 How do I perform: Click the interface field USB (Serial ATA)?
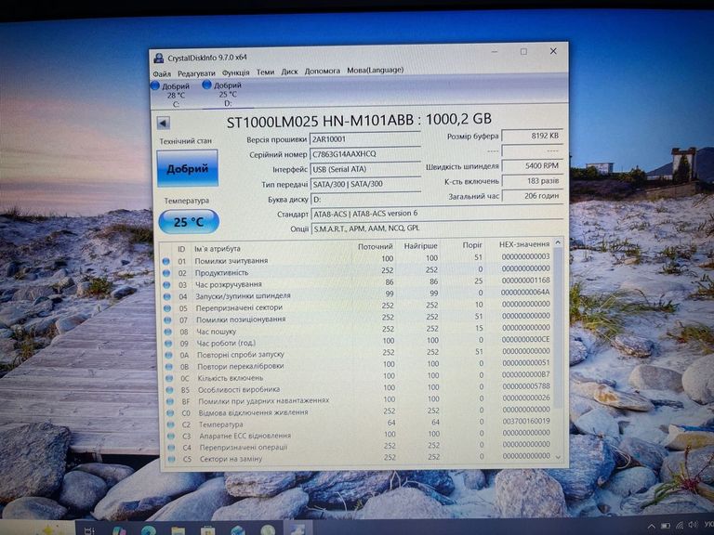(364, 169)
